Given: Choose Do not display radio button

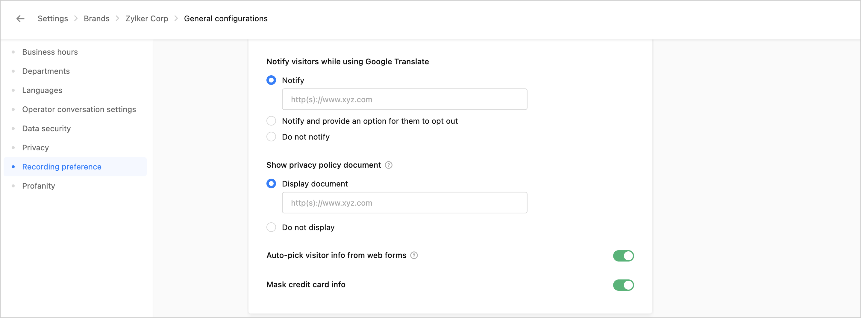Looking at the screenshot, I should tap(271, 227).
